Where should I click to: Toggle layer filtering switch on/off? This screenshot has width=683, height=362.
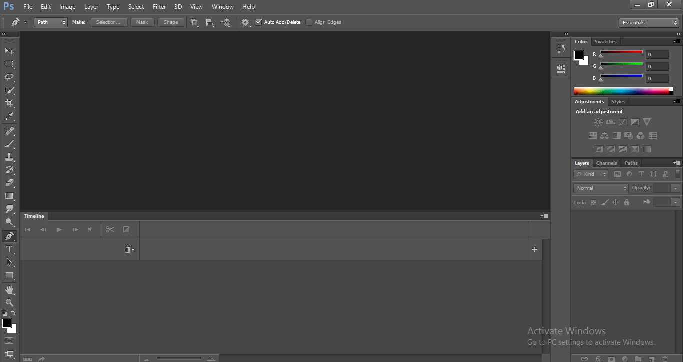point(677,174)
